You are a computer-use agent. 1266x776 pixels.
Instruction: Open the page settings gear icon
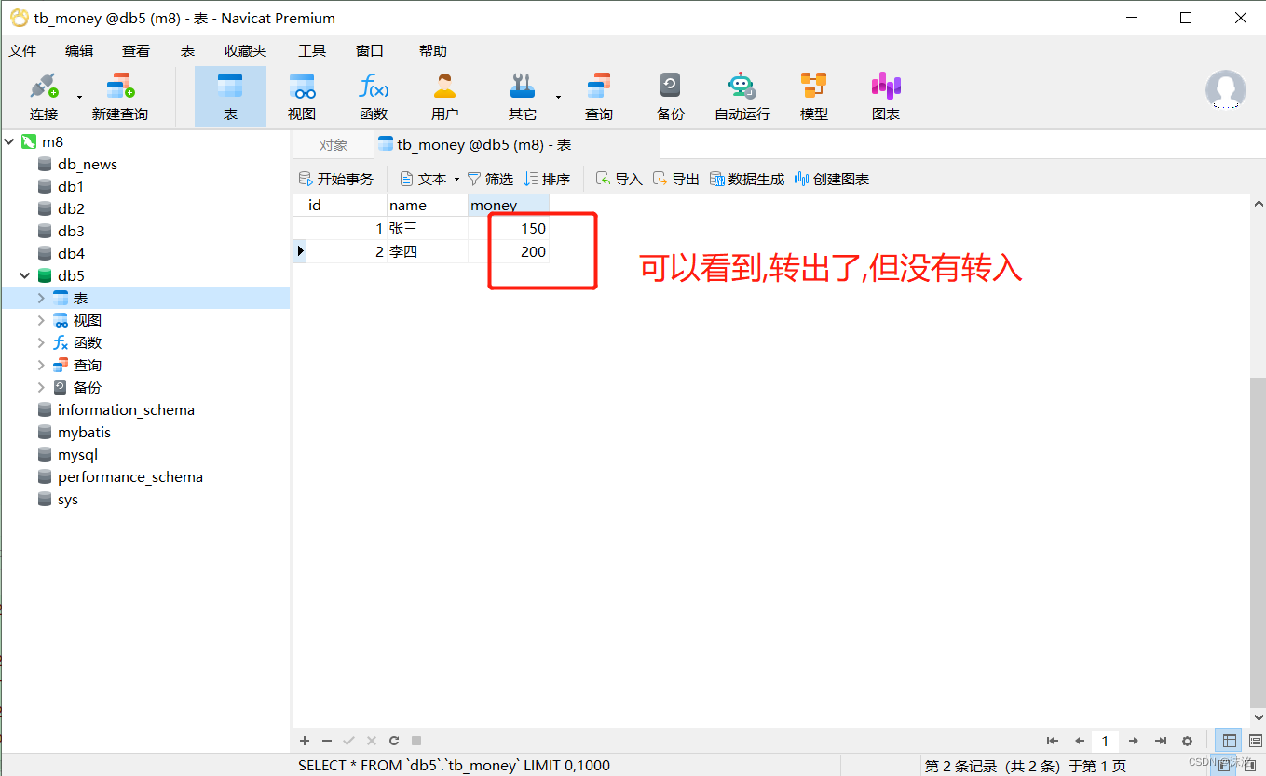click(1187, 741)
